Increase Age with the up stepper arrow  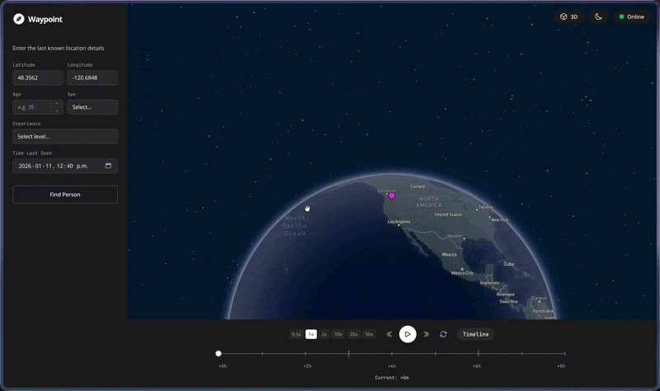(x=57, y=104)
